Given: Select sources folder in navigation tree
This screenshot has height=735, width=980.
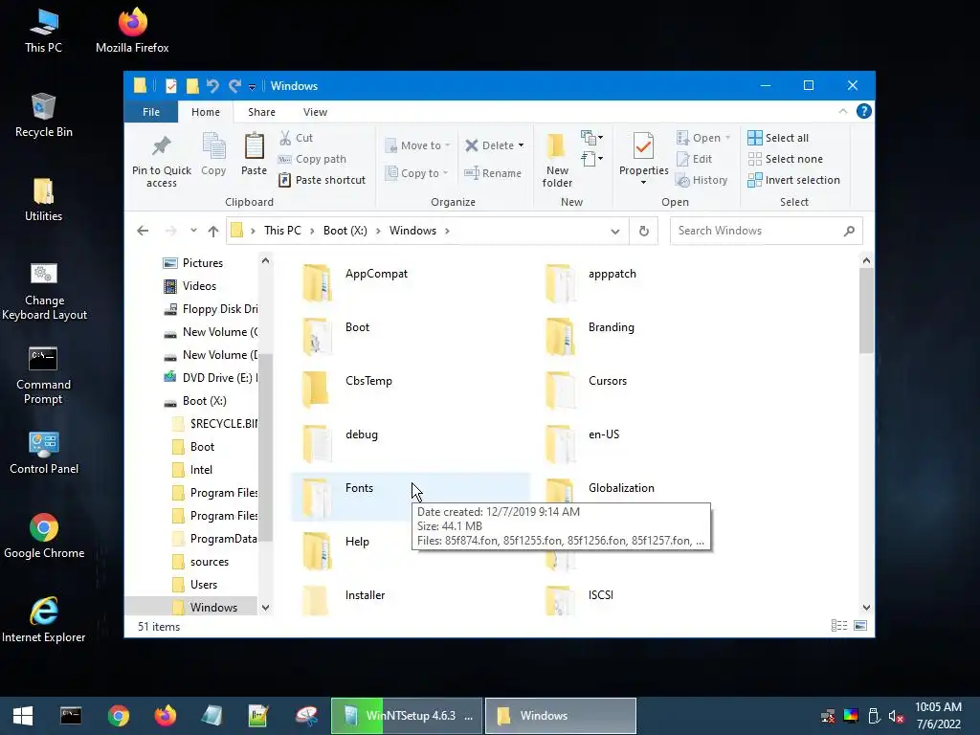Looking at the screenshot, I should 201,562.
